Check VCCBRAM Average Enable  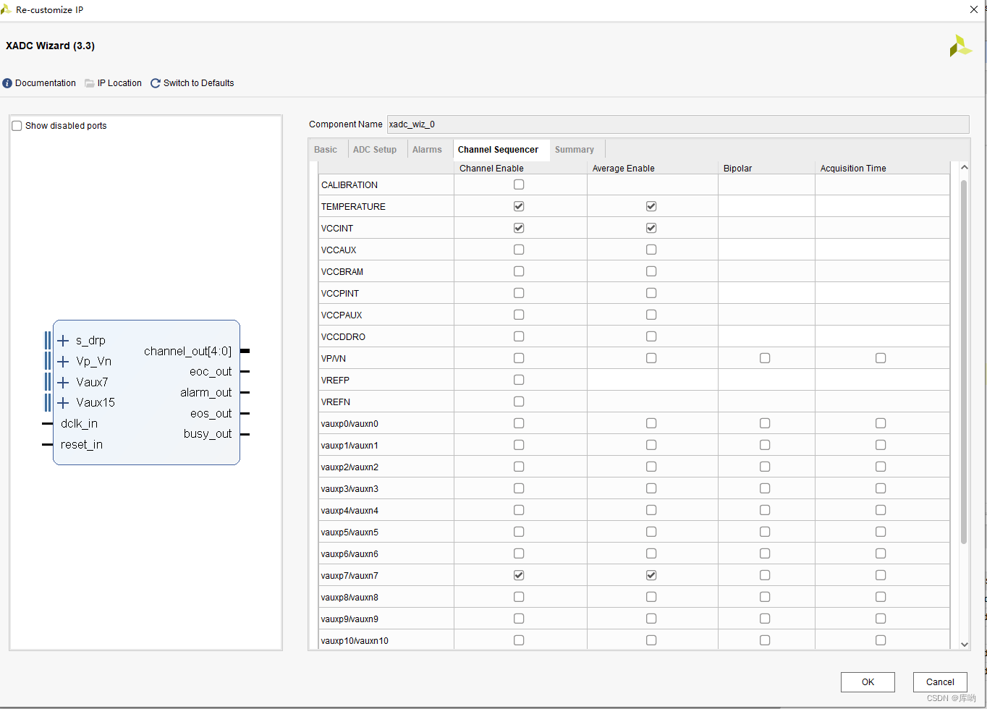[x=651, y=271]
